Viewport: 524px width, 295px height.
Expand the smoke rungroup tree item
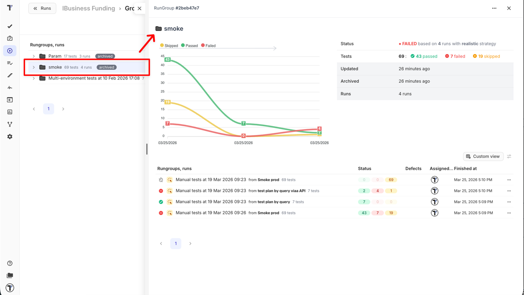(x=34, y=67)
